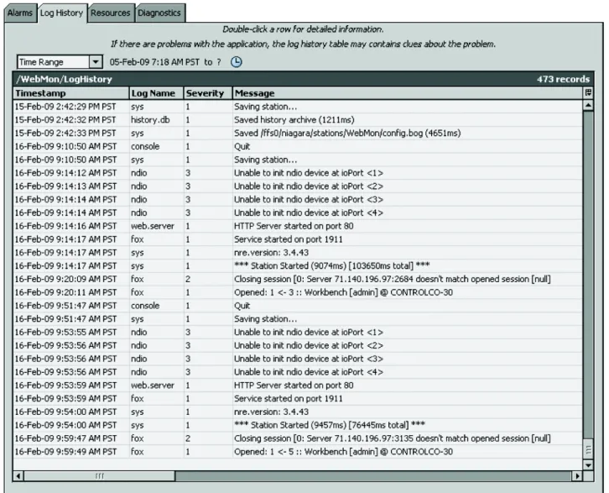Select row with timestamp 9:14:16 AM PST

click(298, 226)
